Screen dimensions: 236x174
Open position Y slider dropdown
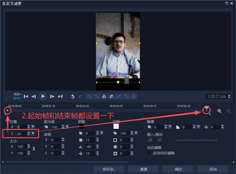pyautogui.click(x=33, y=133)
